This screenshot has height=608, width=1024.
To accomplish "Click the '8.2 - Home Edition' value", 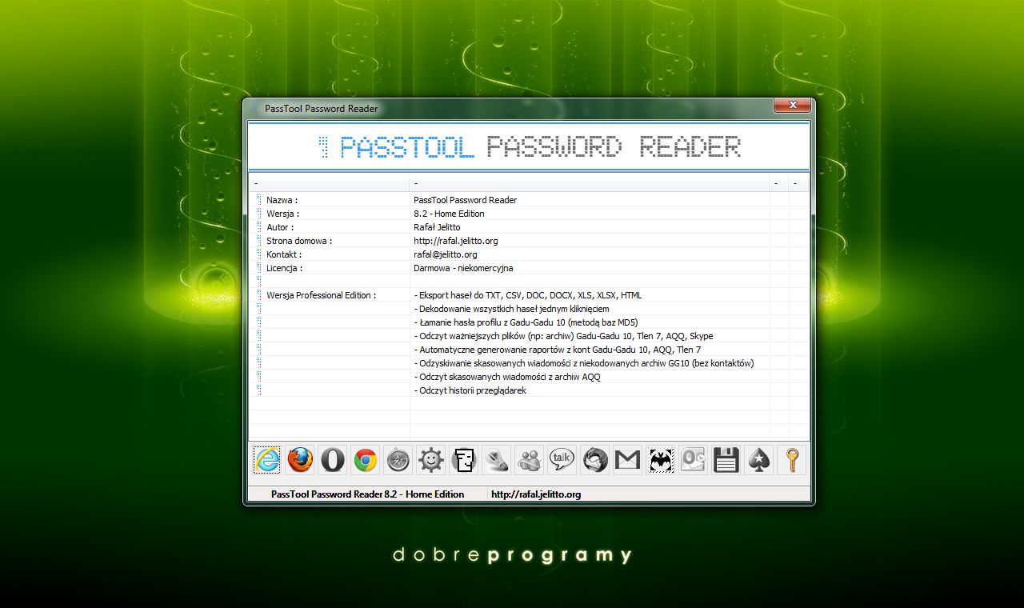I will 449,214.
